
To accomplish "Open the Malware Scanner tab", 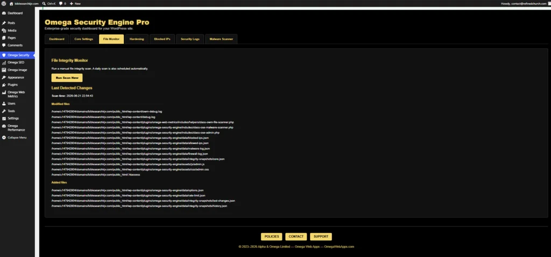I will coord(221,39).
